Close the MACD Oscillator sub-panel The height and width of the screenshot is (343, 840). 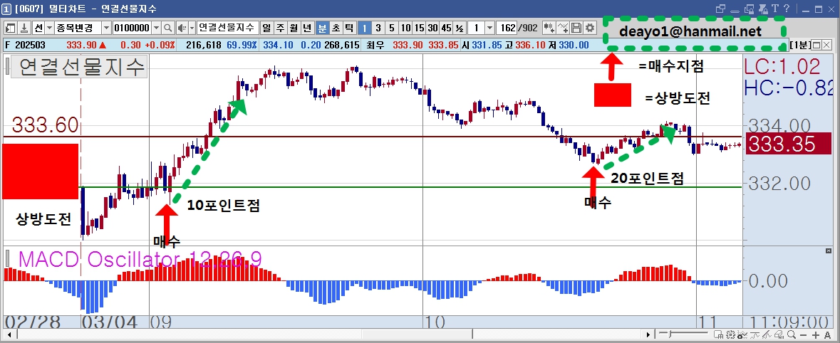coord(828,250)
